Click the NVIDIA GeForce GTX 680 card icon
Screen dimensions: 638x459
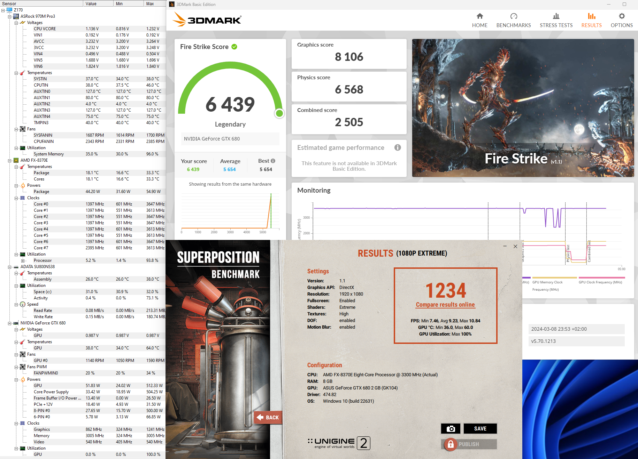[16, 323]
